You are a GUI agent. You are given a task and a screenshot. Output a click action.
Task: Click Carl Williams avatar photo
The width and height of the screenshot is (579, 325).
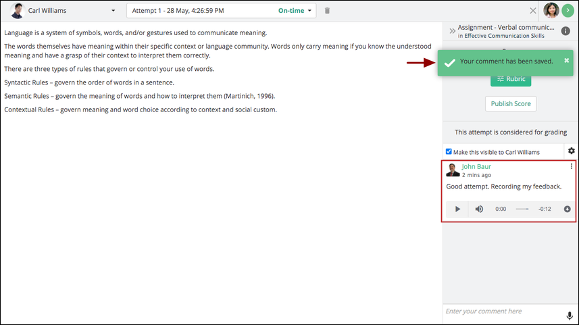pos(17,11)
